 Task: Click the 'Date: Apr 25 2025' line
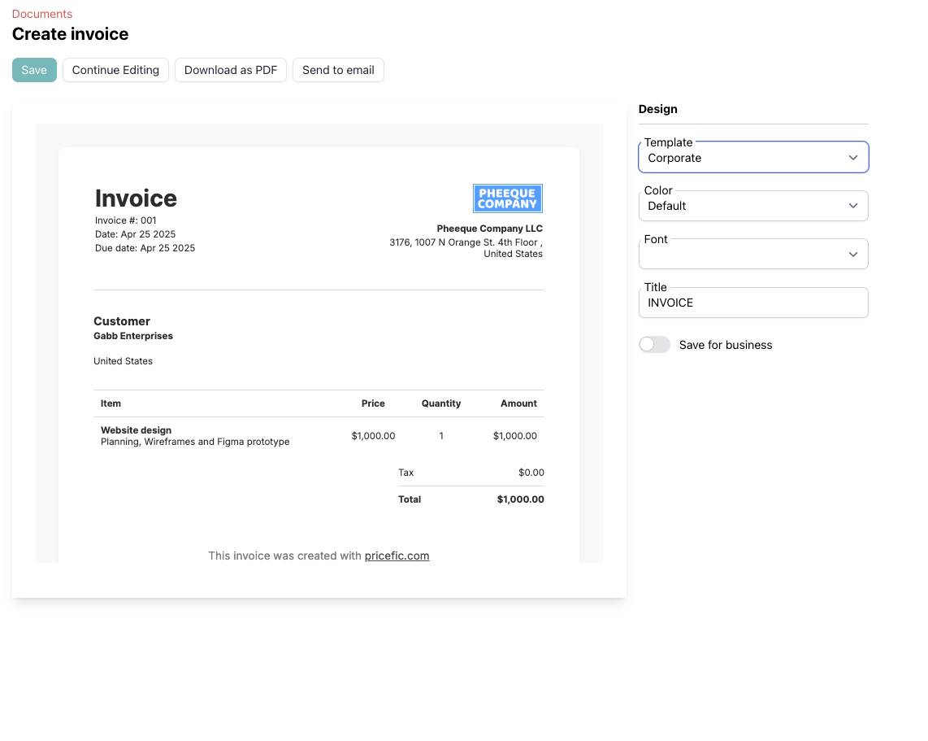tap(135, 234)
